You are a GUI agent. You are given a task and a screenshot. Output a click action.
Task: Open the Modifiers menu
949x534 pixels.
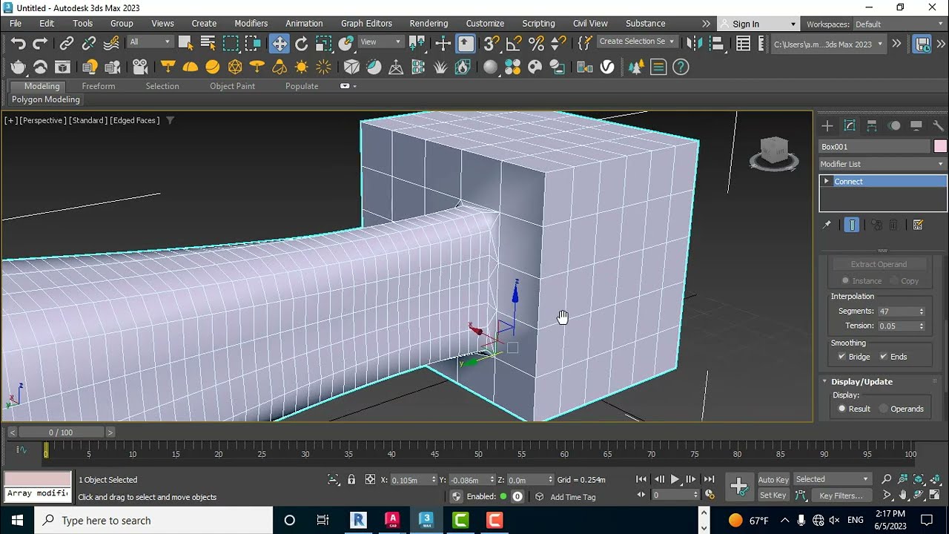[251, 23]
